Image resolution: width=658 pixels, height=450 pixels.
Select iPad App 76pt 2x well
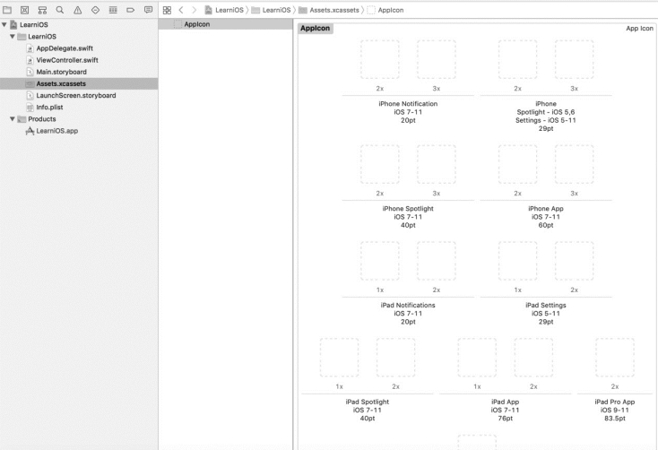pos(533,358)
